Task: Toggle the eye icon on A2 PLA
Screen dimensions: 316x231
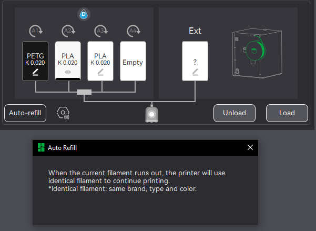Action: 68,72
